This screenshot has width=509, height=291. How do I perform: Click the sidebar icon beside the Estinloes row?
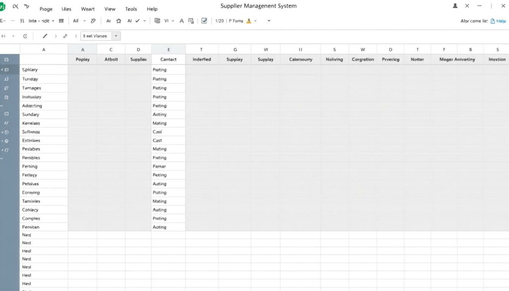click(6, 141)
